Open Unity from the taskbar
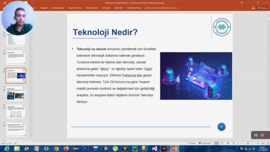Viewport: 270px width, 152px height. pos(105,149)
